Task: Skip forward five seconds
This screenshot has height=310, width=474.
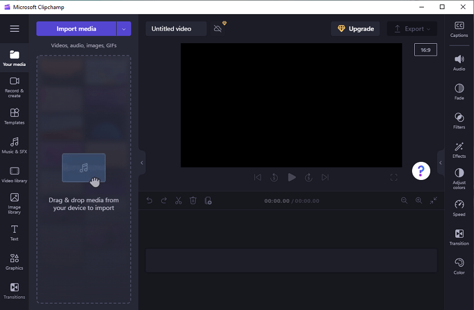Action: coord(308,177)
